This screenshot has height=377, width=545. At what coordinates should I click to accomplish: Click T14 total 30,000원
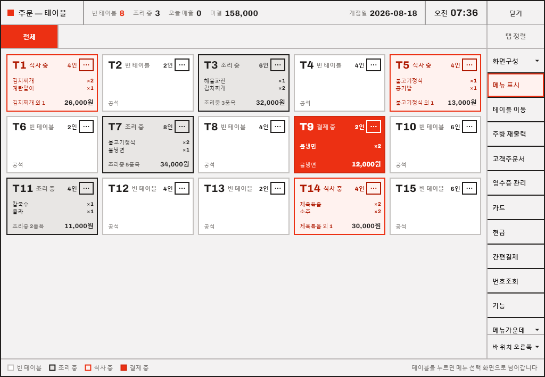point(366,226)
